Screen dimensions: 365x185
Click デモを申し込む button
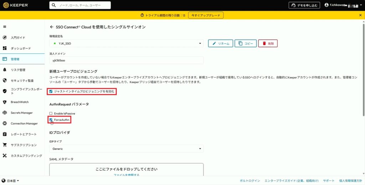304,5
